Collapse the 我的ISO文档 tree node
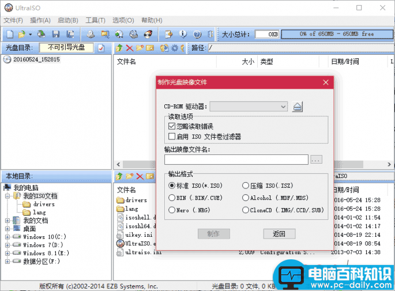Screen dimensions: 395x291 coord(7,196)
